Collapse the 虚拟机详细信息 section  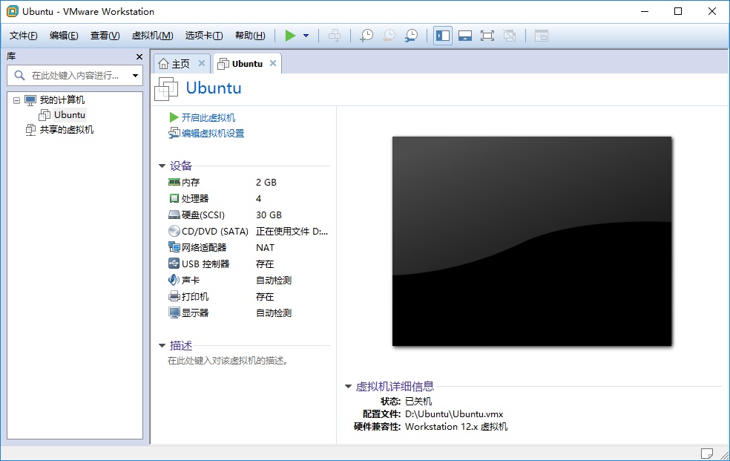[x=348, y=387]
